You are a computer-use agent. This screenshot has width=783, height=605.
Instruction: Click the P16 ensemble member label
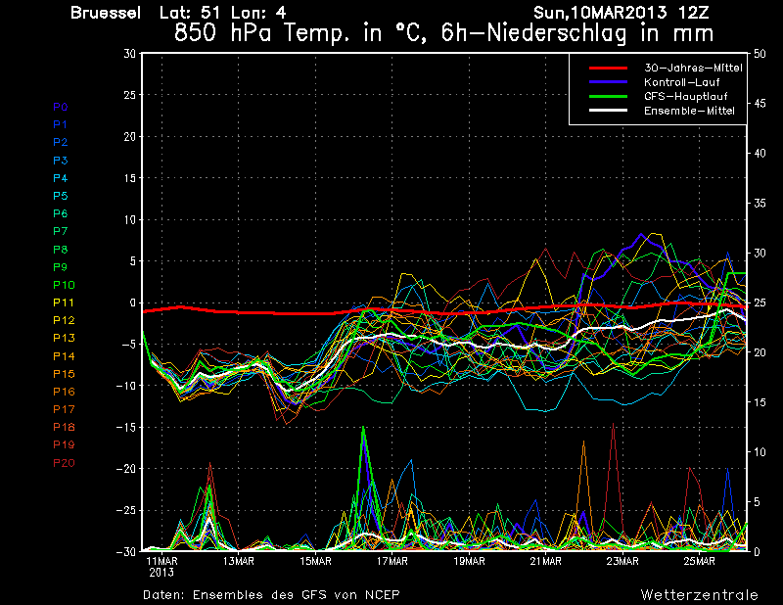[x=64, y=392]
